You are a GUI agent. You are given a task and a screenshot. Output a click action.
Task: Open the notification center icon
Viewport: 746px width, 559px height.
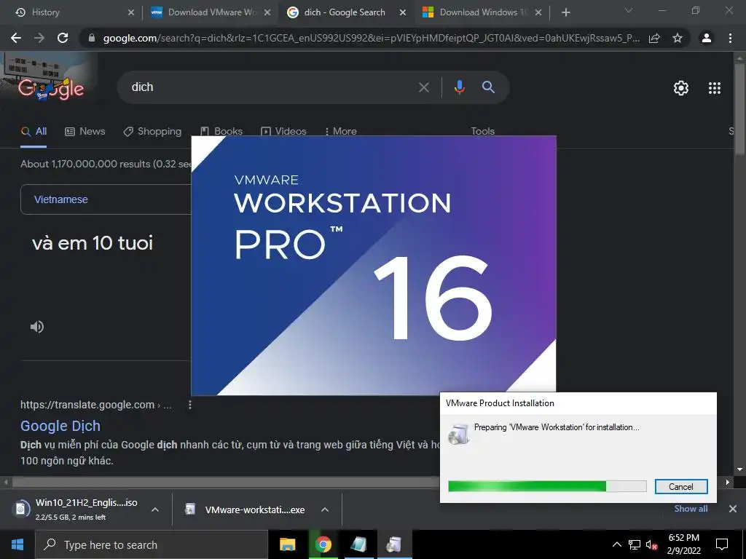(722, 544)
